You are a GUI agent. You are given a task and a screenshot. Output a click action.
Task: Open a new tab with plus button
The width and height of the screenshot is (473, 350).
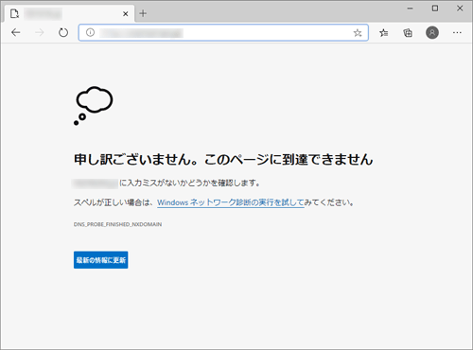coord(143,13)
